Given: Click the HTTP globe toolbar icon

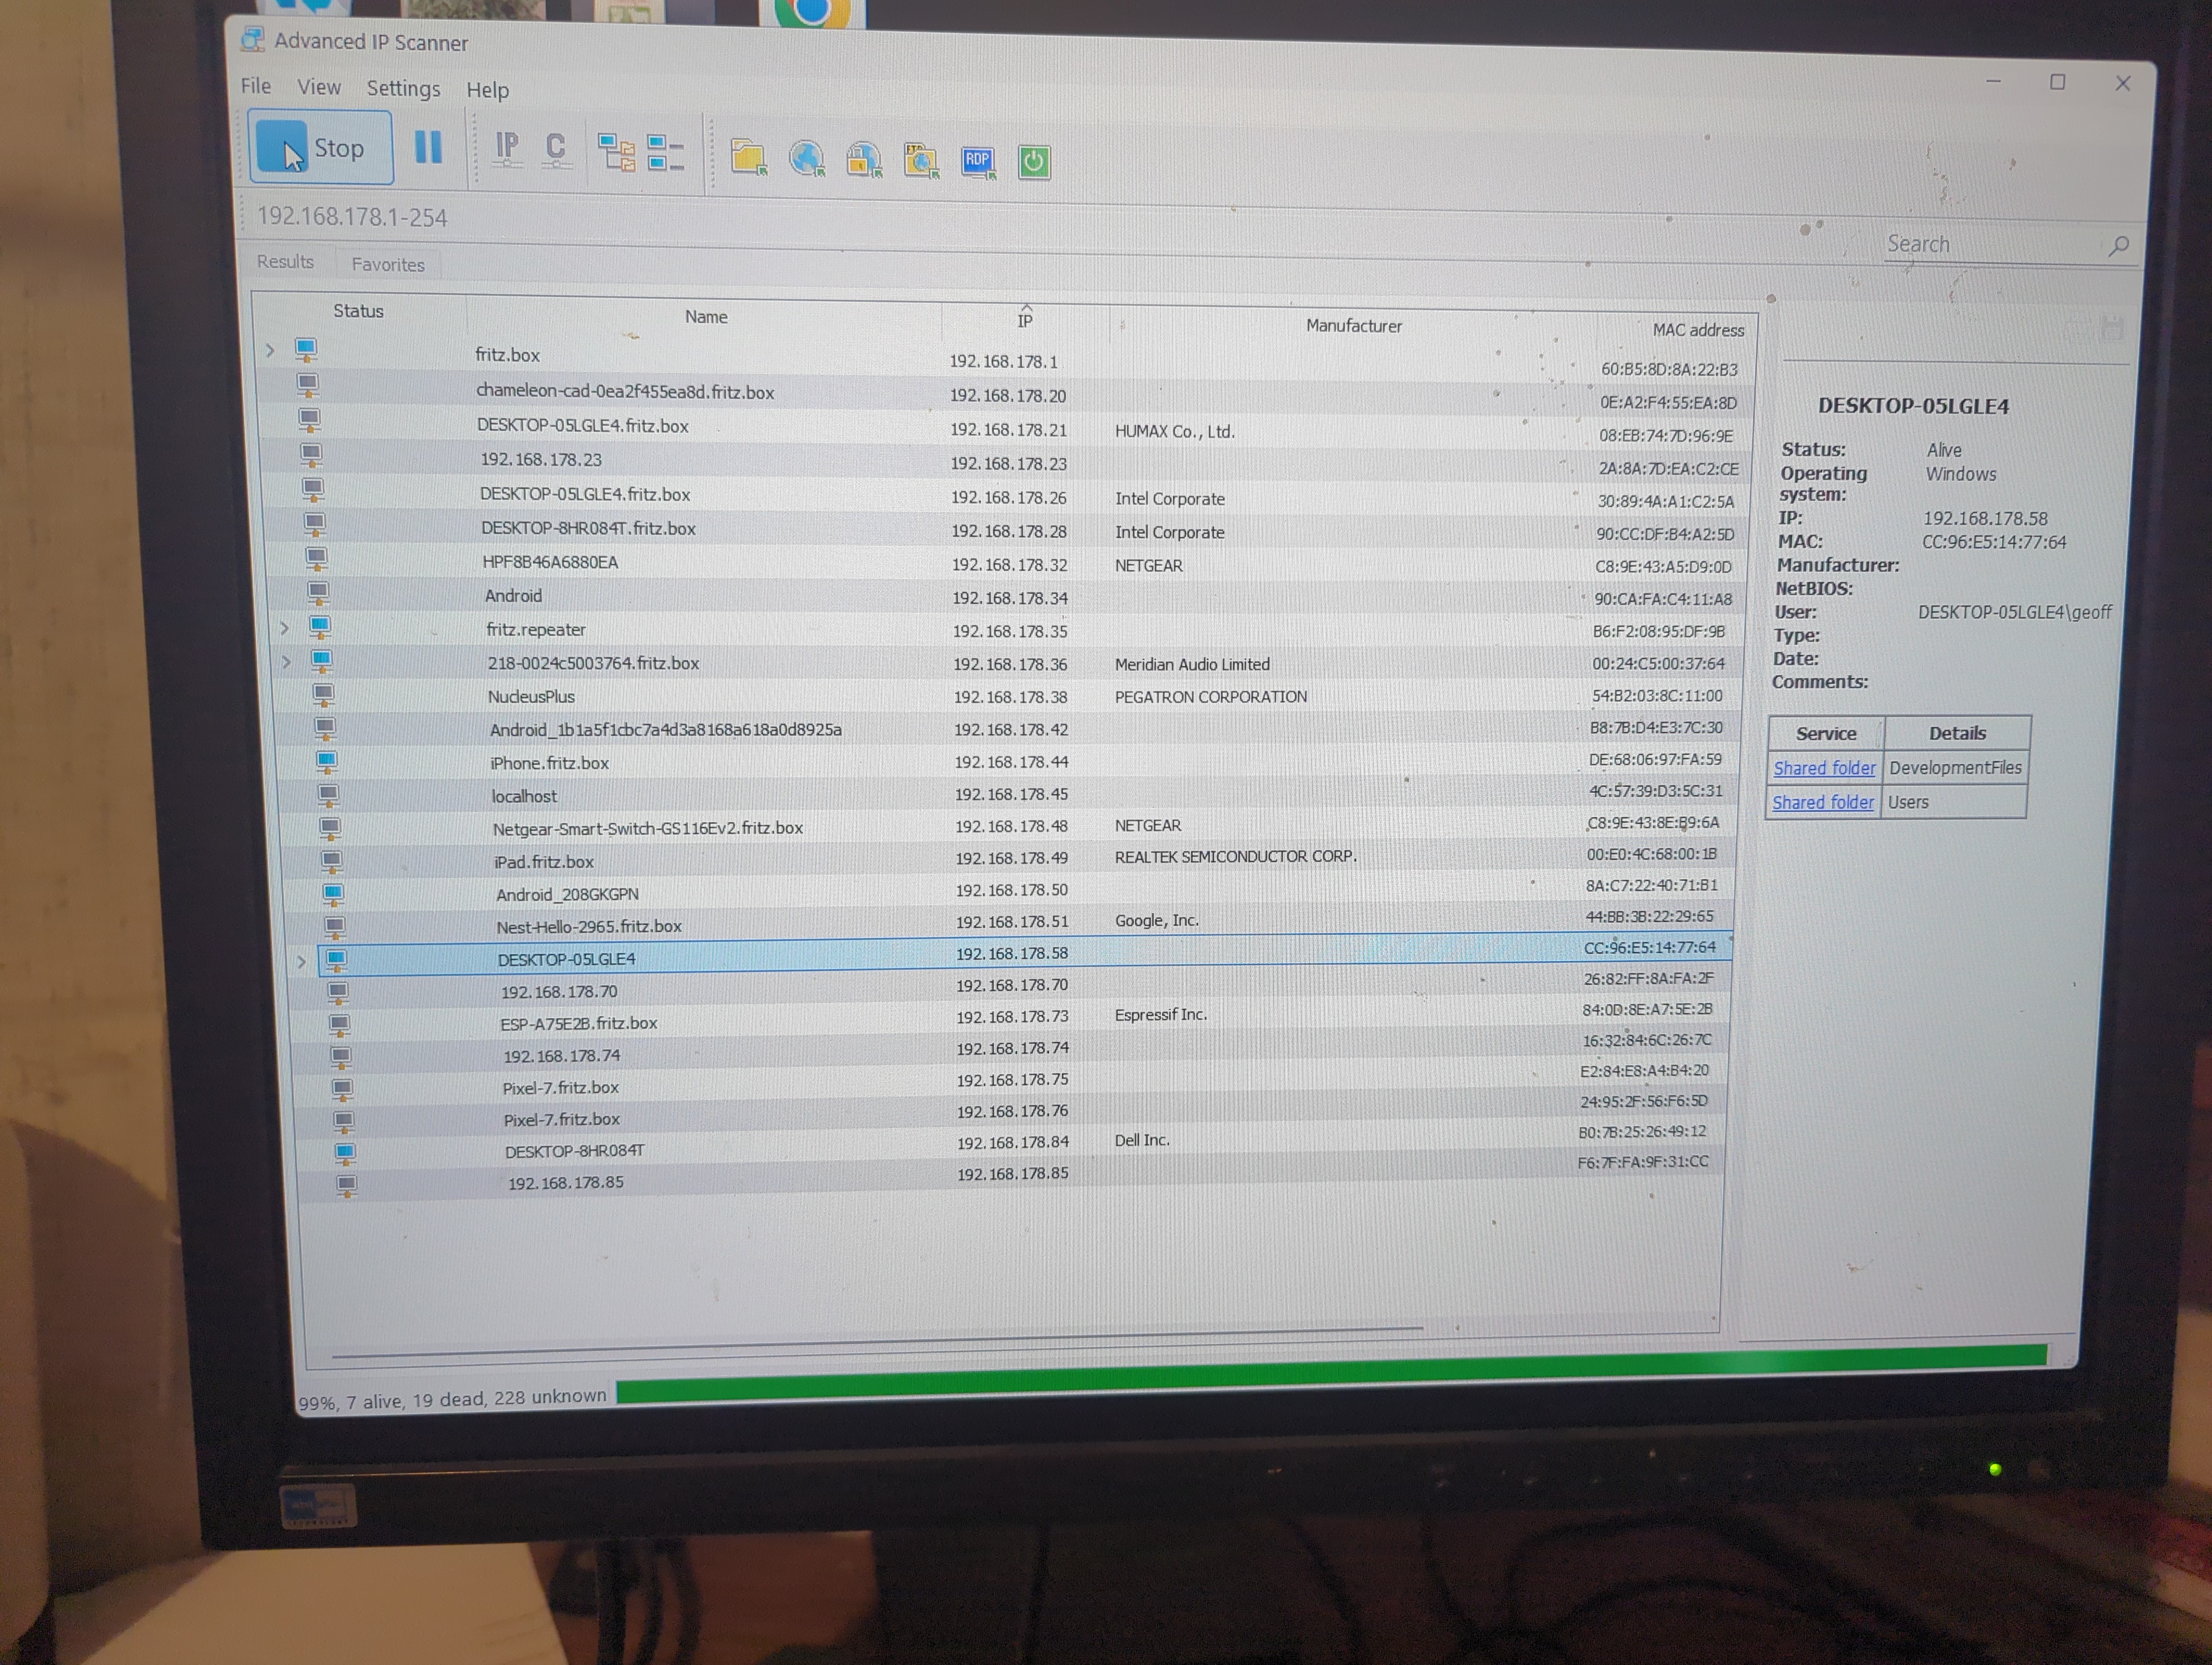Looking at the screenshot, I should 806,159.
